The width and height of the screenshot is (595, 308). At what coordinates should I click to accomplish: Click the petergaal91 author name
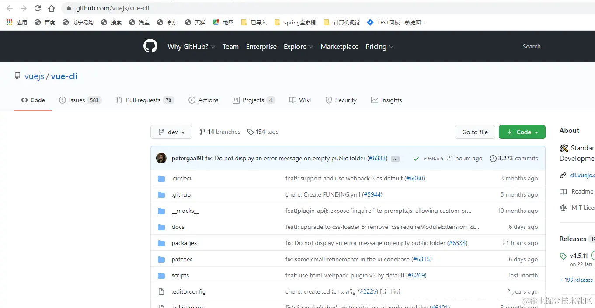pyautogui.click(x=188, y=158)
